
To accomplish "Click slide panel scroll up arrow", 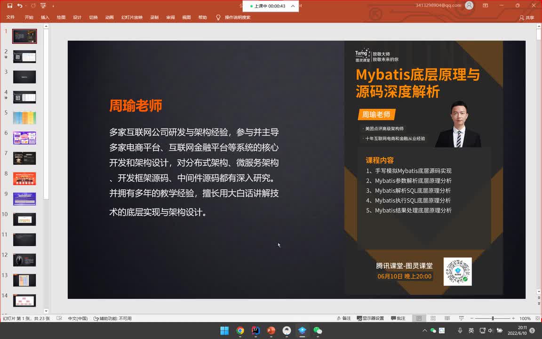I will 46,26.
